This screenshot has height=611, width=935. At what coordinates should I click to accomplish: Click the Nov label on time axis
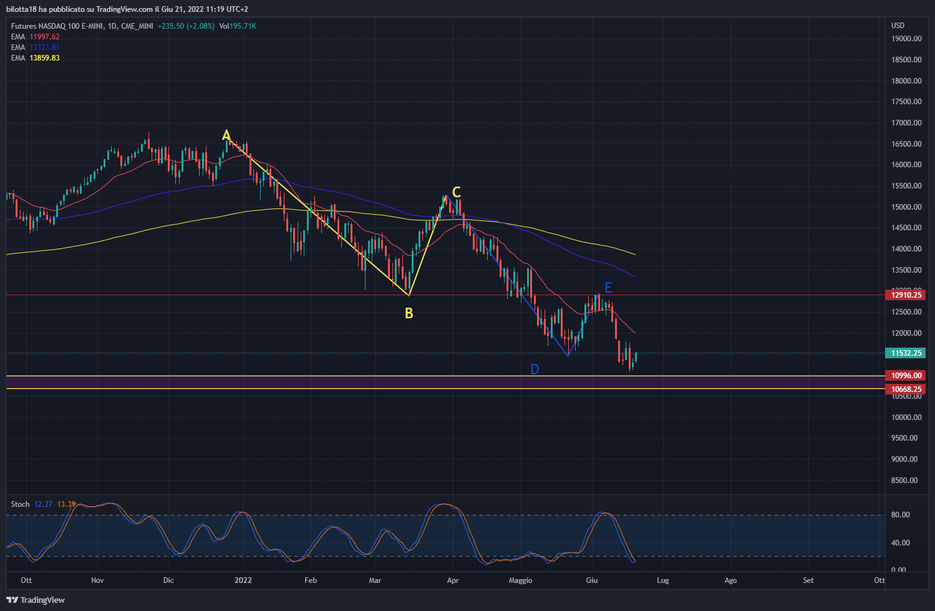tap(97, 580)
